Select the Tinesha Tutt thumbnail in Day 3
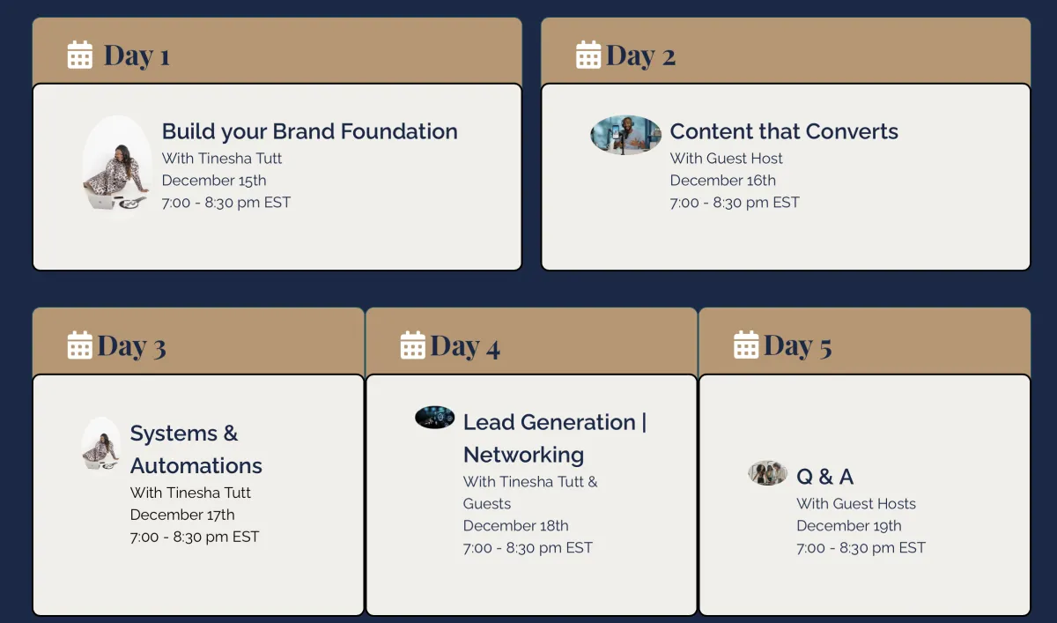This screenshot has width=1057, height=623. [x=101, y=444]
